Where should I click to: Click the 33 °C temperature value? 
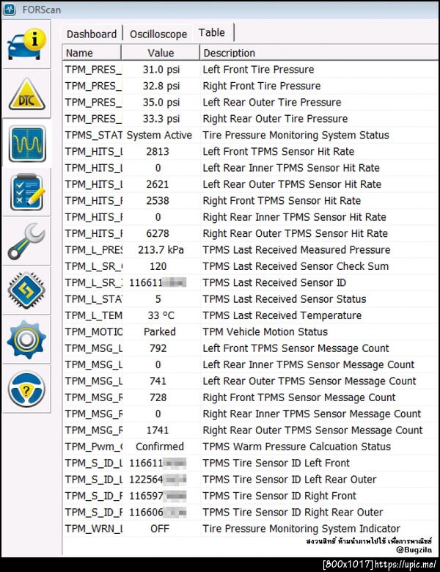click(161, 315)
